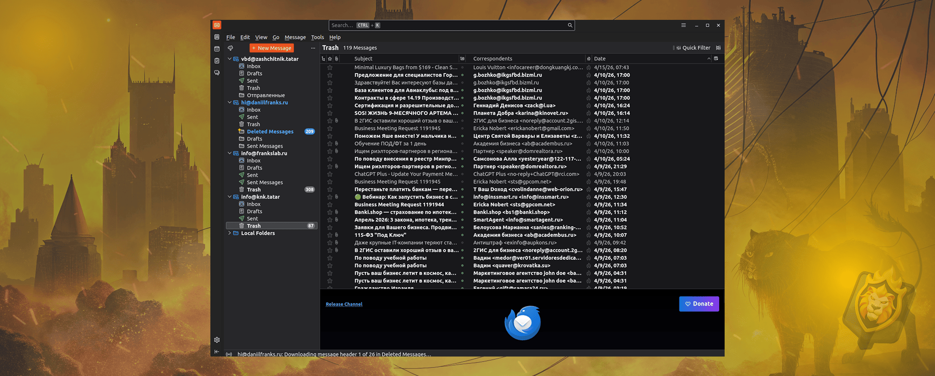
Task: Sort messages by Subject column
Action: [x=406, y=58]
